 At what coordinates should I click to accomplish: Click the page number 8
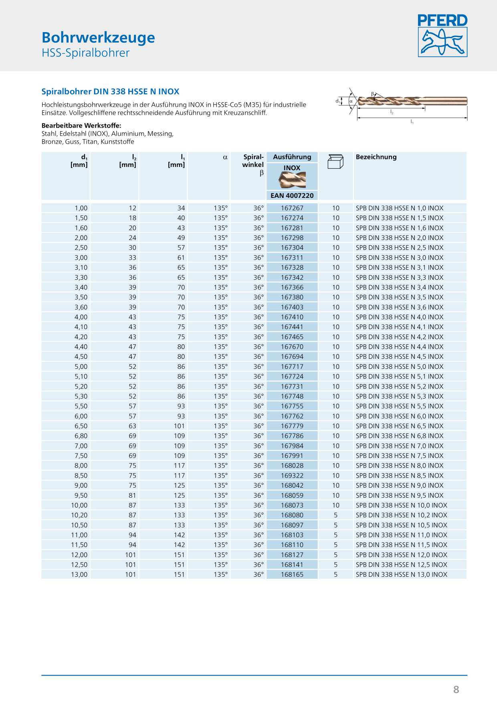(x=456, y=690)
